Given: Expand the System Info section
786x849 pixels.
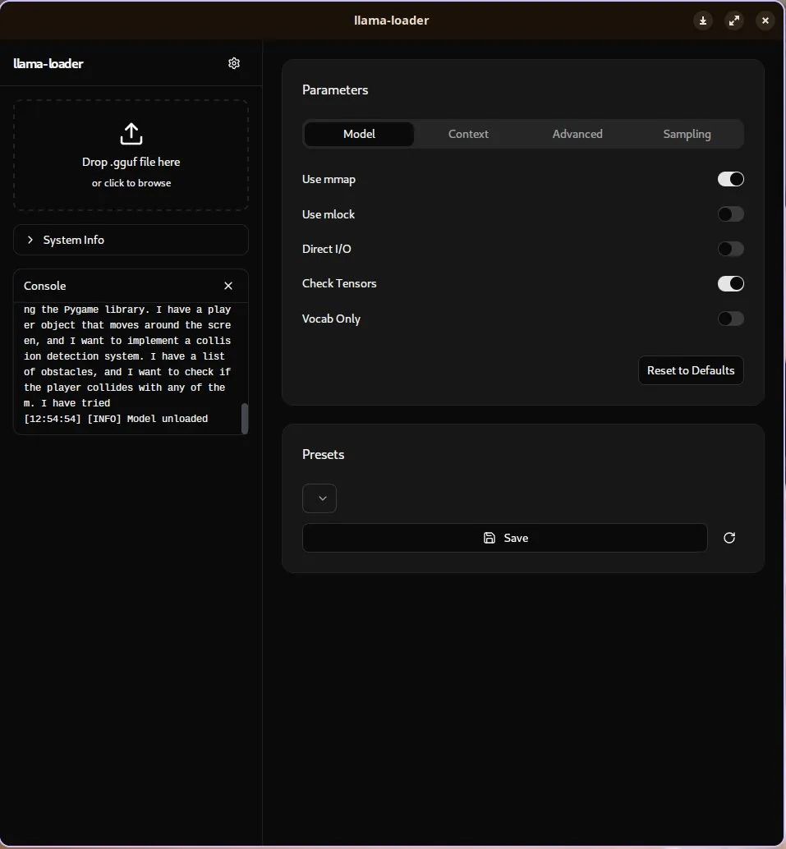Looking at the screenshot, I should click(131, 240).
